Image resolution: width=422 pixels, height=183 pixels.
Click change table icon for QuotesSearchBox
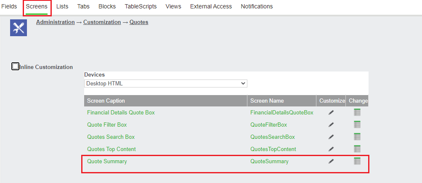pyautogui.click(x=357, y=137)
